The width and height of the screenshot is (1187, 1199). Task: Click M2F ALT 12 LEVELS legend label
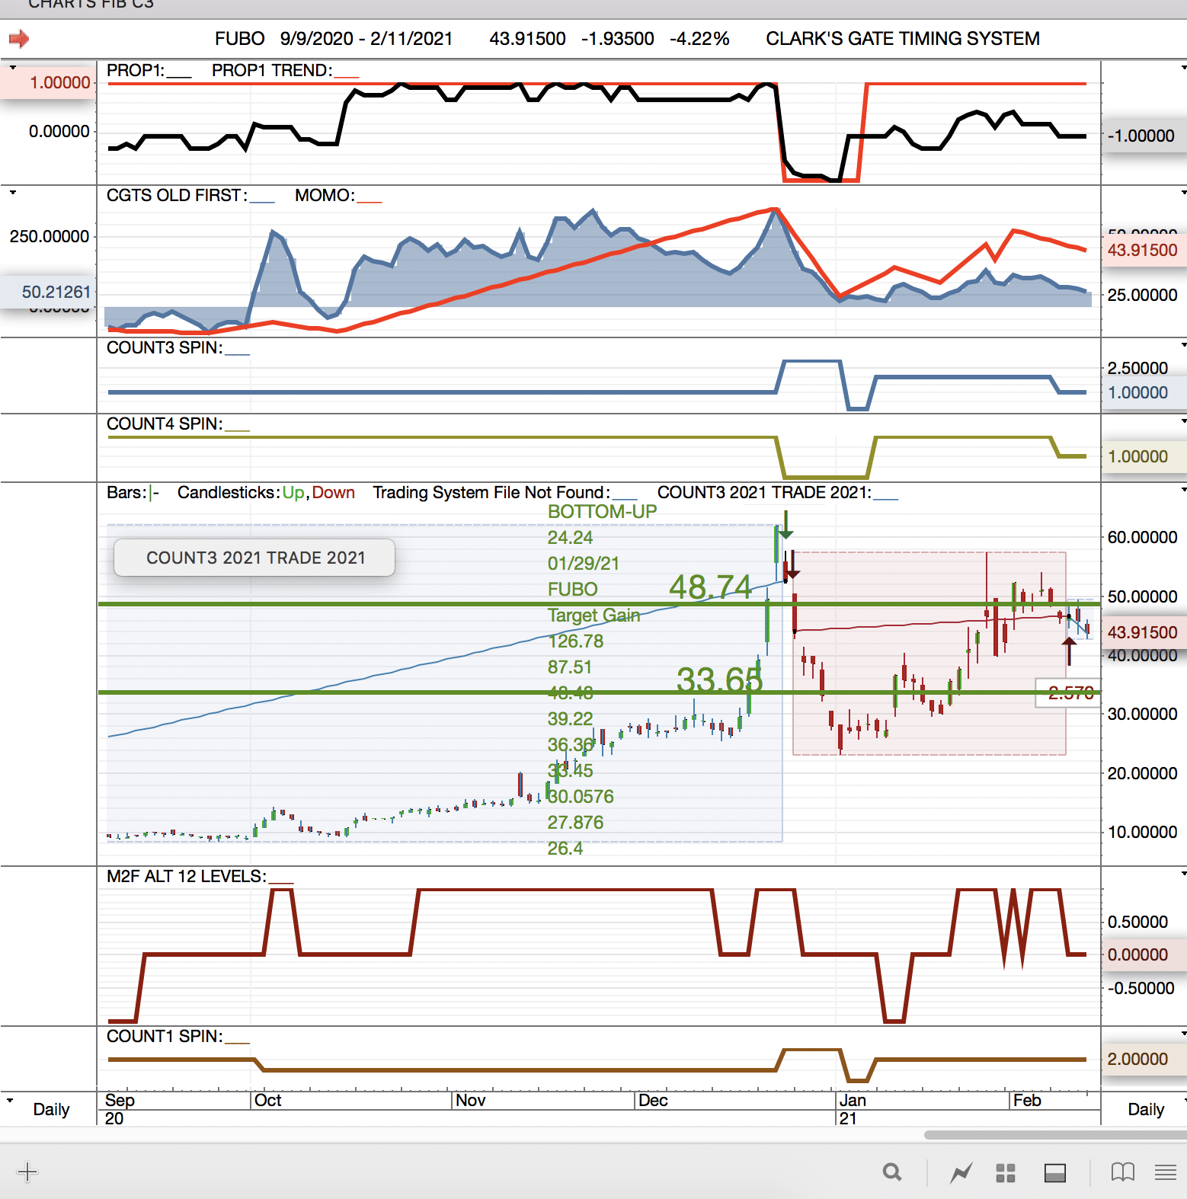click(x=187, y=876)
